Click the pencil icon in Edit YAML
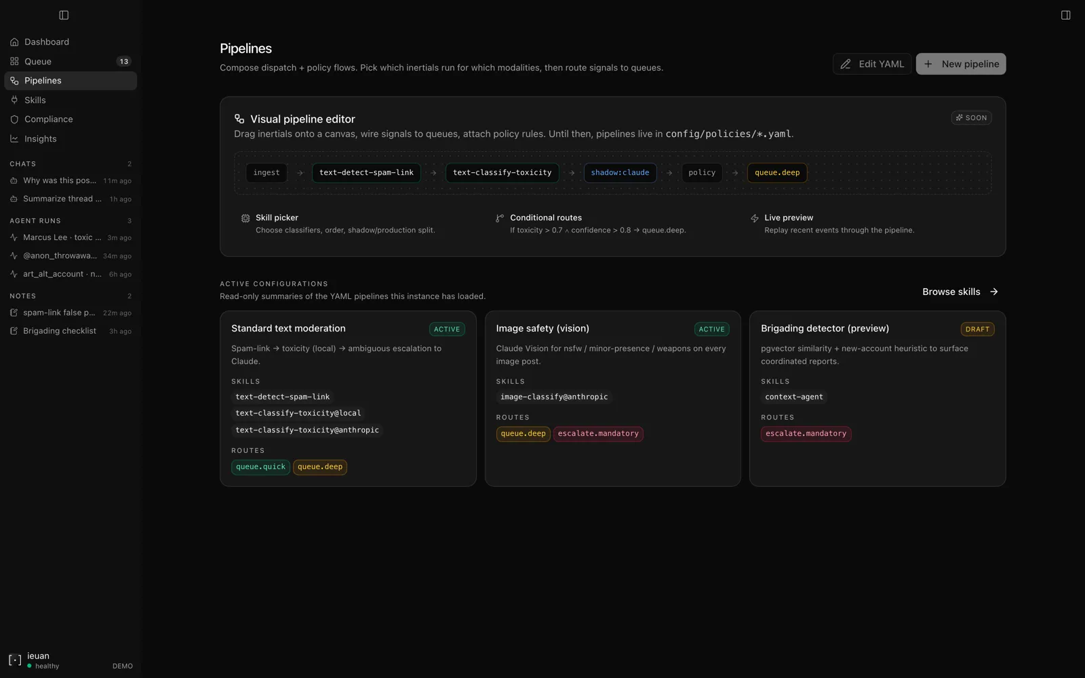 pyautogui.click(x=846, y=64)
